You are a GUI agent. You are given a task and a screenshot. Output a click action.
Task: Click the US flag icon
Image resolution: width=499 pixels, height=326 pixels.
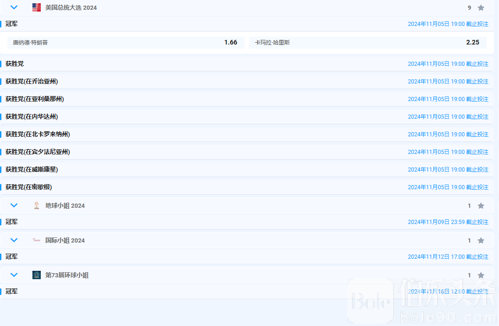[37, 7]
